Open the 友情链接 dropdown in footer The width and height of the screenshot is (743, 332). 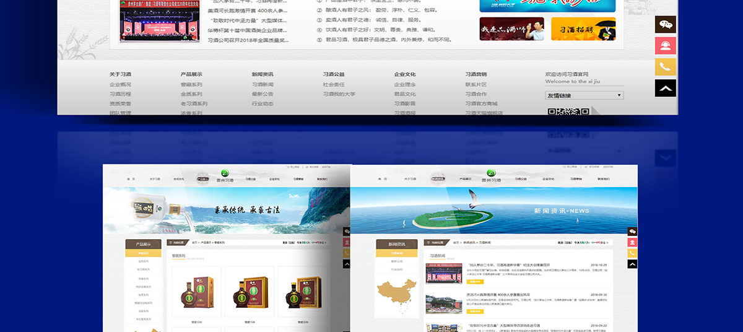point(584,95)
